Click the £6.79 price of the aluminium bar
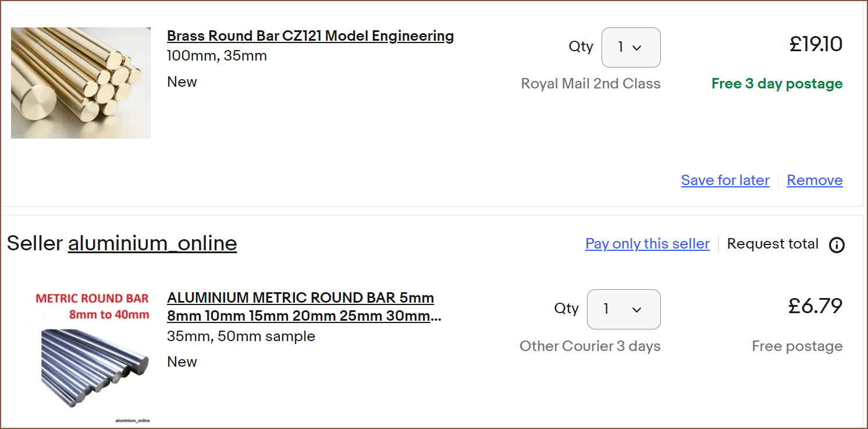The height and width of the screenshot is (429, 868). pyautogui.click(x=815, y=306)
